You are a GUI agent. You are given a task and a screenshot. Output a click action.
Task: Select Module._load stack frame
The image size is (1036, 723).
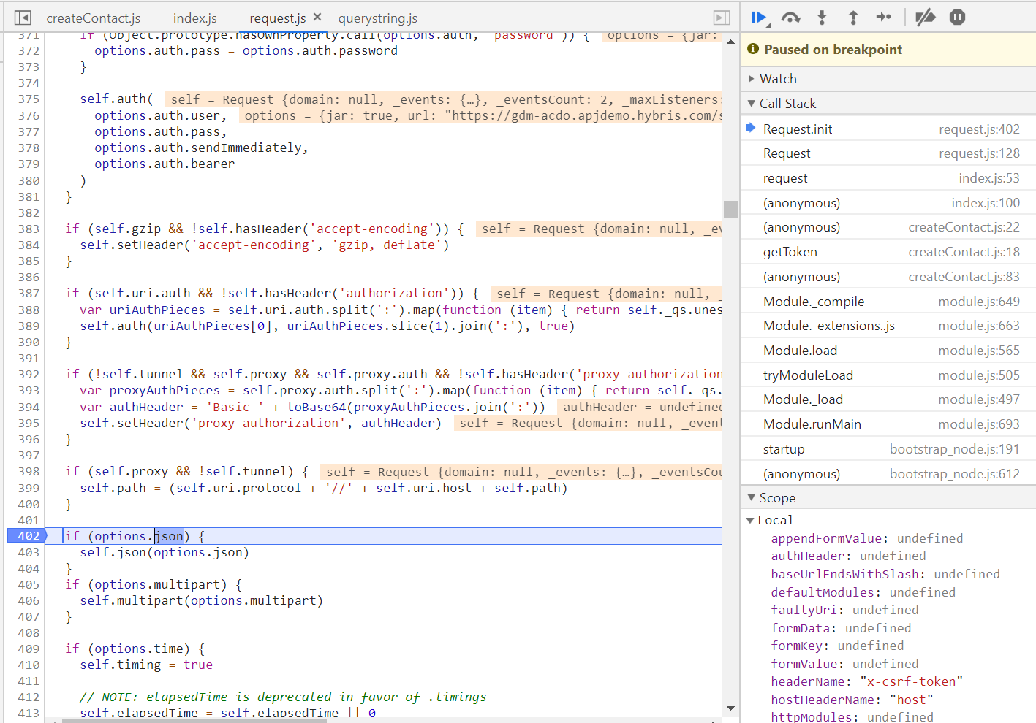point(888,399)
